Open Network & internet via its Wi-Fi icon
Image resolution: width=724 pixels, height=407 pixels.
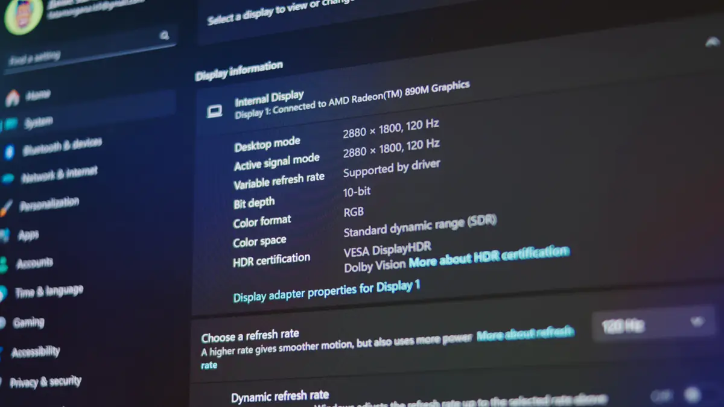(8, 179)
